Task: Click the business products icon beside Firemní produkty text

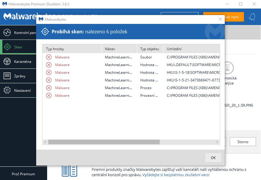Action: click(x=70, y=171)
